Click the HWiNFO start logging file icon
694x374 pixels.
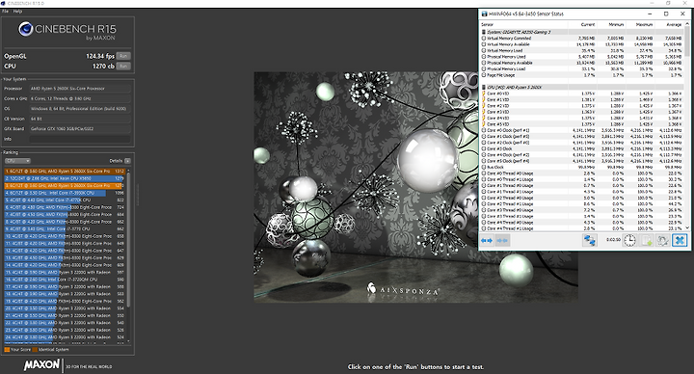point(647,240)
